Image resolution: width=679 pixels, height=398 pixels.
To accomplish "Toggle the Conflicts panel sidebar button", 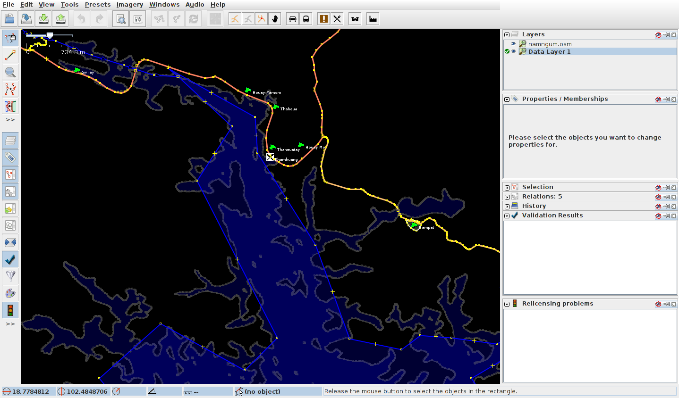I will tap(10, 242).
